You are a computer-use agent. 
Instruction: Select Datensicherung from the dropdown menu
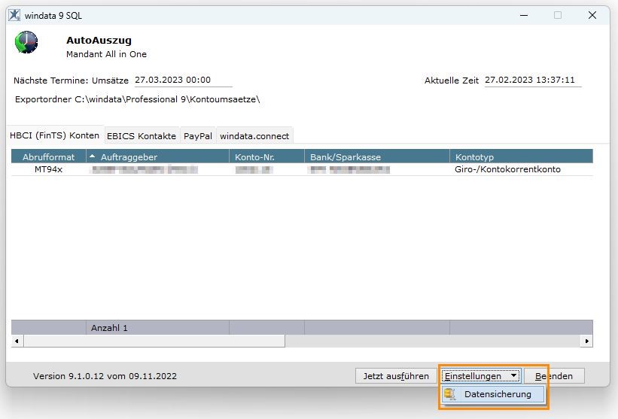pyautogui.click(x=492, y=394)
